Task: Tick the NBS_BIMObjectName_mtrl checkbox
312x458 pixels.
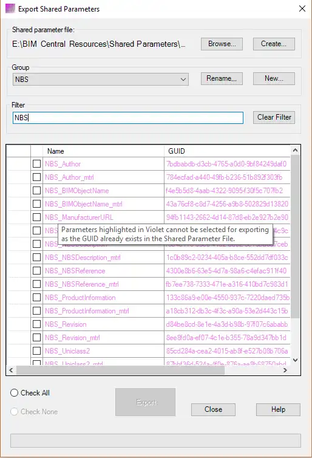Action: pyautogui.click(x=37, y=204)
